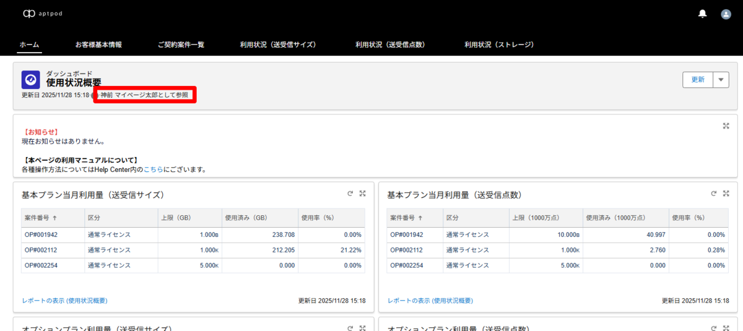Go to 利用状況(送受信点数) tab
743x331 pixels.
pyautogui.click(x=390, y=45)
